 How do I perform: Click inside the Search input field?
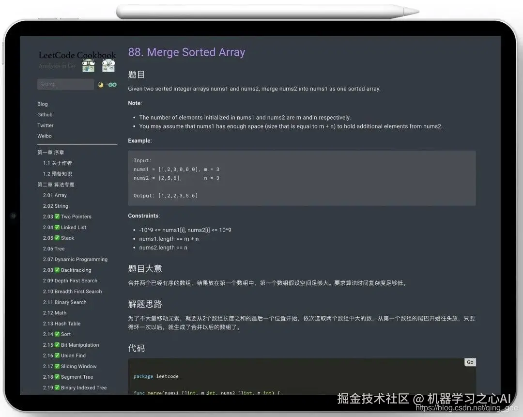click(x=65, y=84)
